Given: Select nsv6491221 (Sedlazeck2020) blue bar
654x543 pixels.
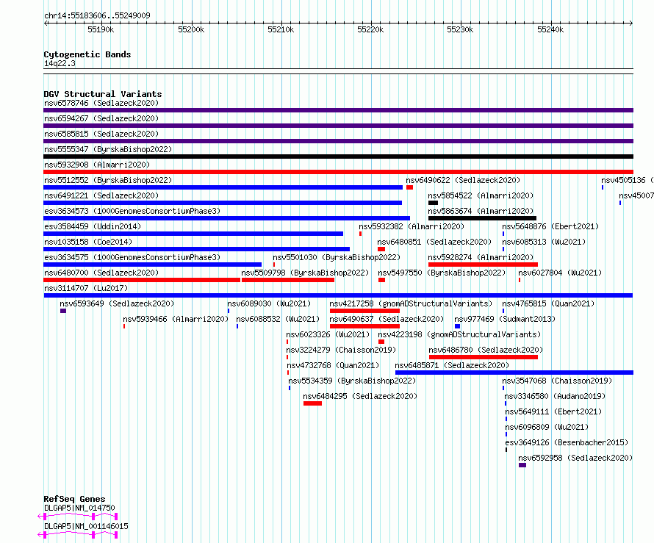Looking at the screenshot, I should (223, 203).
